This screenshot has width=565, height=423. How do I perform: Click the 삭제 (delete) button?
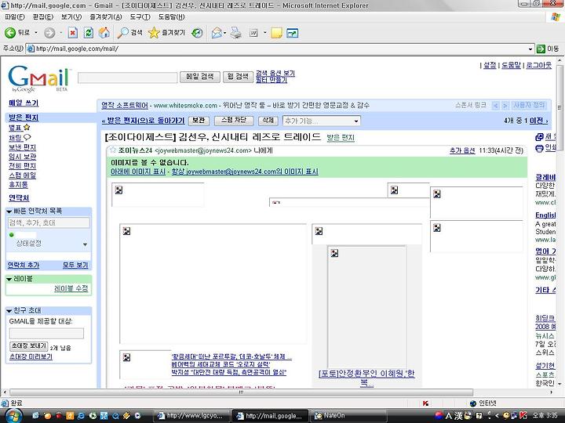coord(268,121)
